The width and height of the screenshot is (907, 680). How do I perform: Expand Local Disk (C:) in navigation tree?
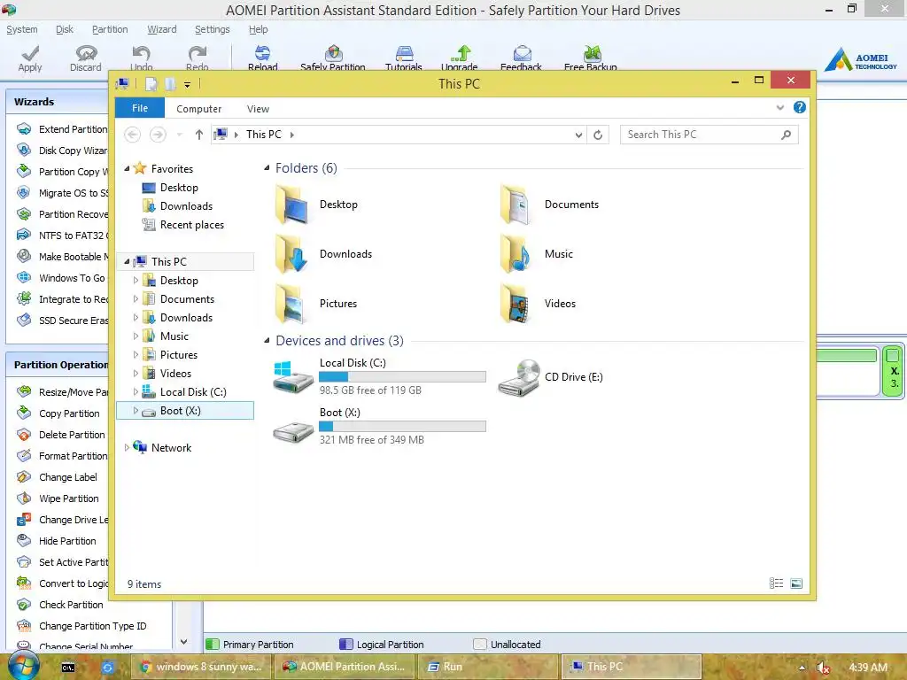tap(136, 392)
